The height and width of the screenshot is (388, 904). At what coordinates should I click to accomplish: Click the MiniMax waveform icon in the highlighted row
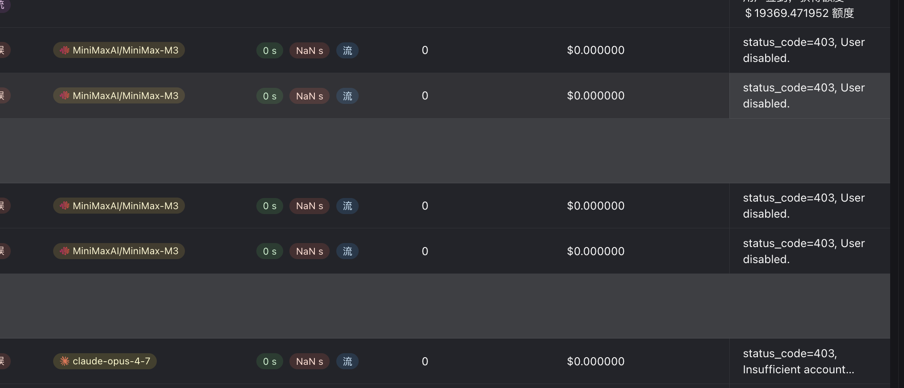tap(65, 96)
